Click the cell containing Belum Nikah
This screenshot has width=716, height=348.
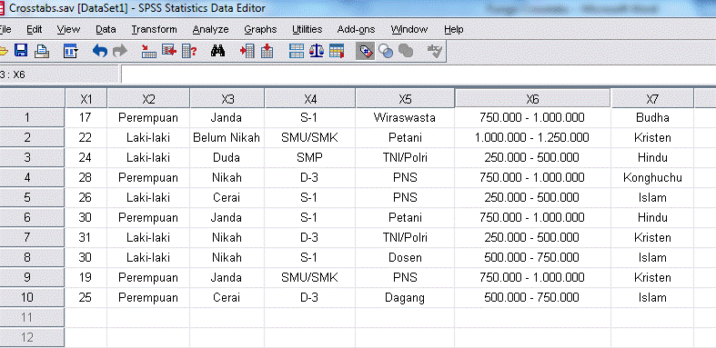227,138
